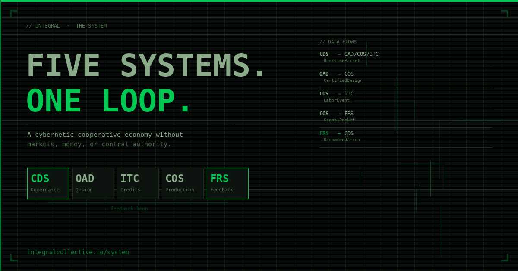
Task: Click the '← feedback loop' caption
Action: [x=126, y=209]
